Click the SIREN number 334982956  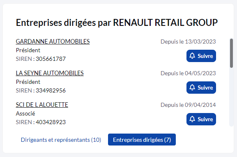(x=51, y=90)
